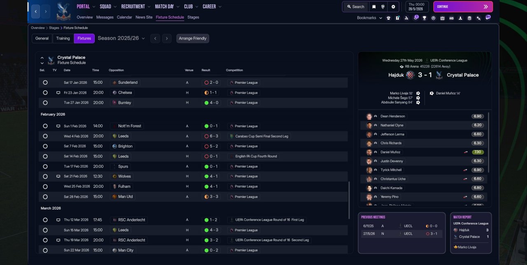527x265 pixels.
Task: Click the Thu 28/5/2026 date box
Action: click(x=417, y=7)
